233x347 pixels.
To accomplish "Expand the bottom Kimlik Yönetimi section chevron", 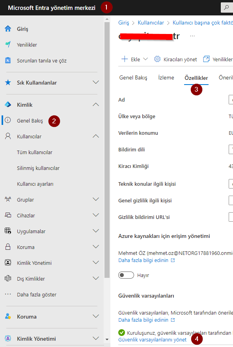I will (x=96, y=338).
